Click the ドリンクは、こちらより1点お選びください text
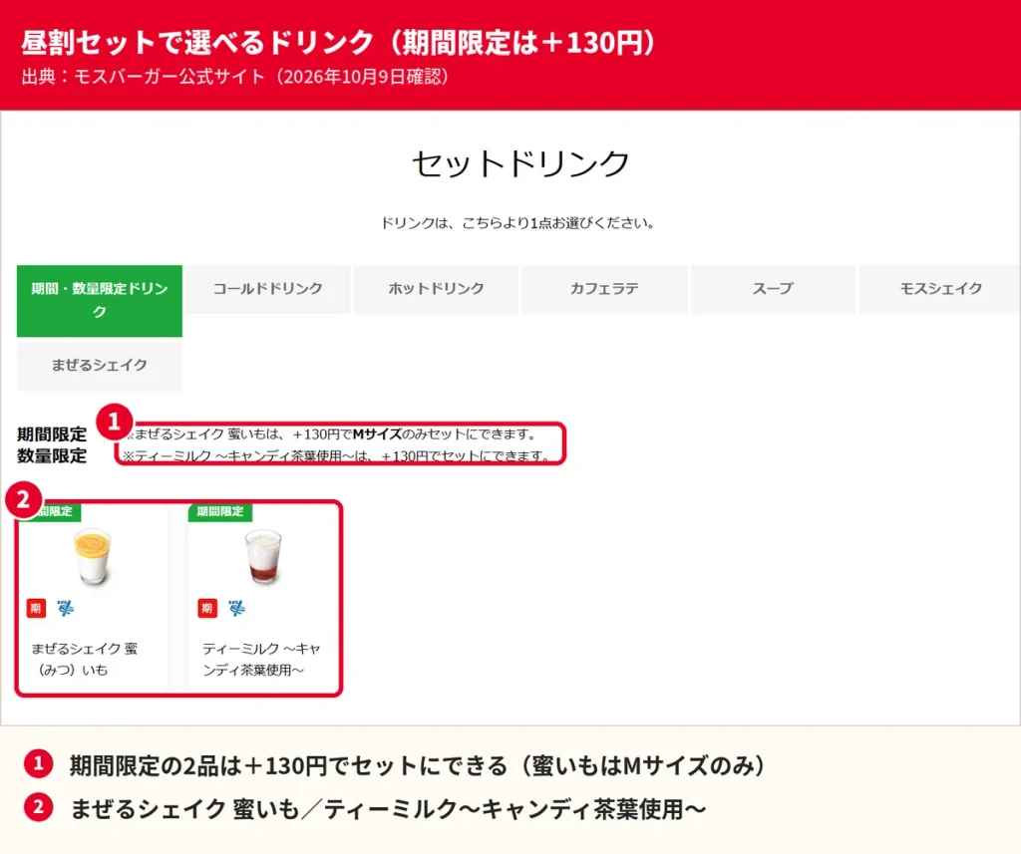Viewport: 1021px width, 854px height. (x=517, y=223)
